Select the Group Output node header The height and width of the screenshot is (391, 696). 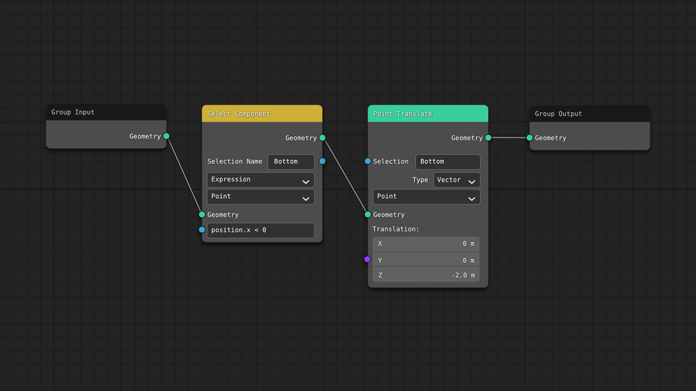[x=590, y=113]
